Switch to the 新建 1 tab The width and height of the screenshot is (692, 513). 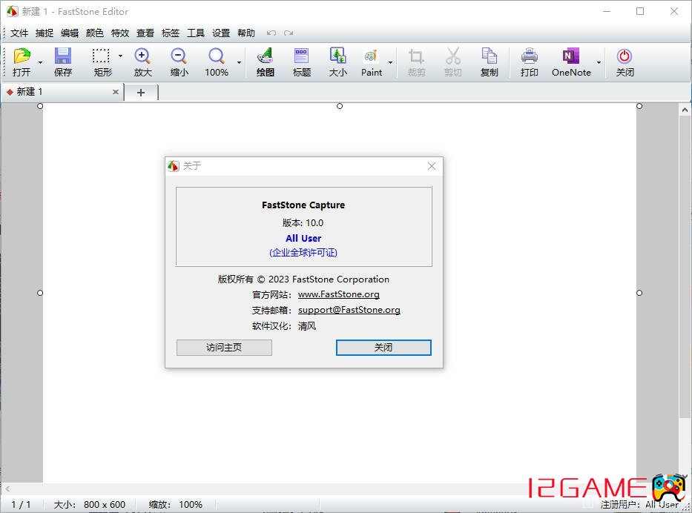(x=62, y=92)
